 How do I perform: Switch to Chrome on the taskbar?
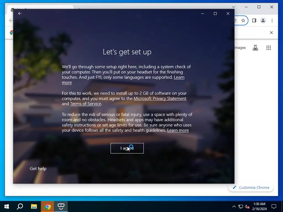(x=48, y=206)
